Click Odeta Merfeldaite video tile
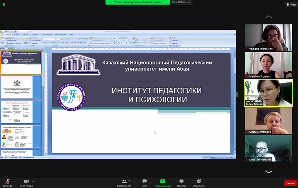This screenshot has width=298, height=188. 268,121
